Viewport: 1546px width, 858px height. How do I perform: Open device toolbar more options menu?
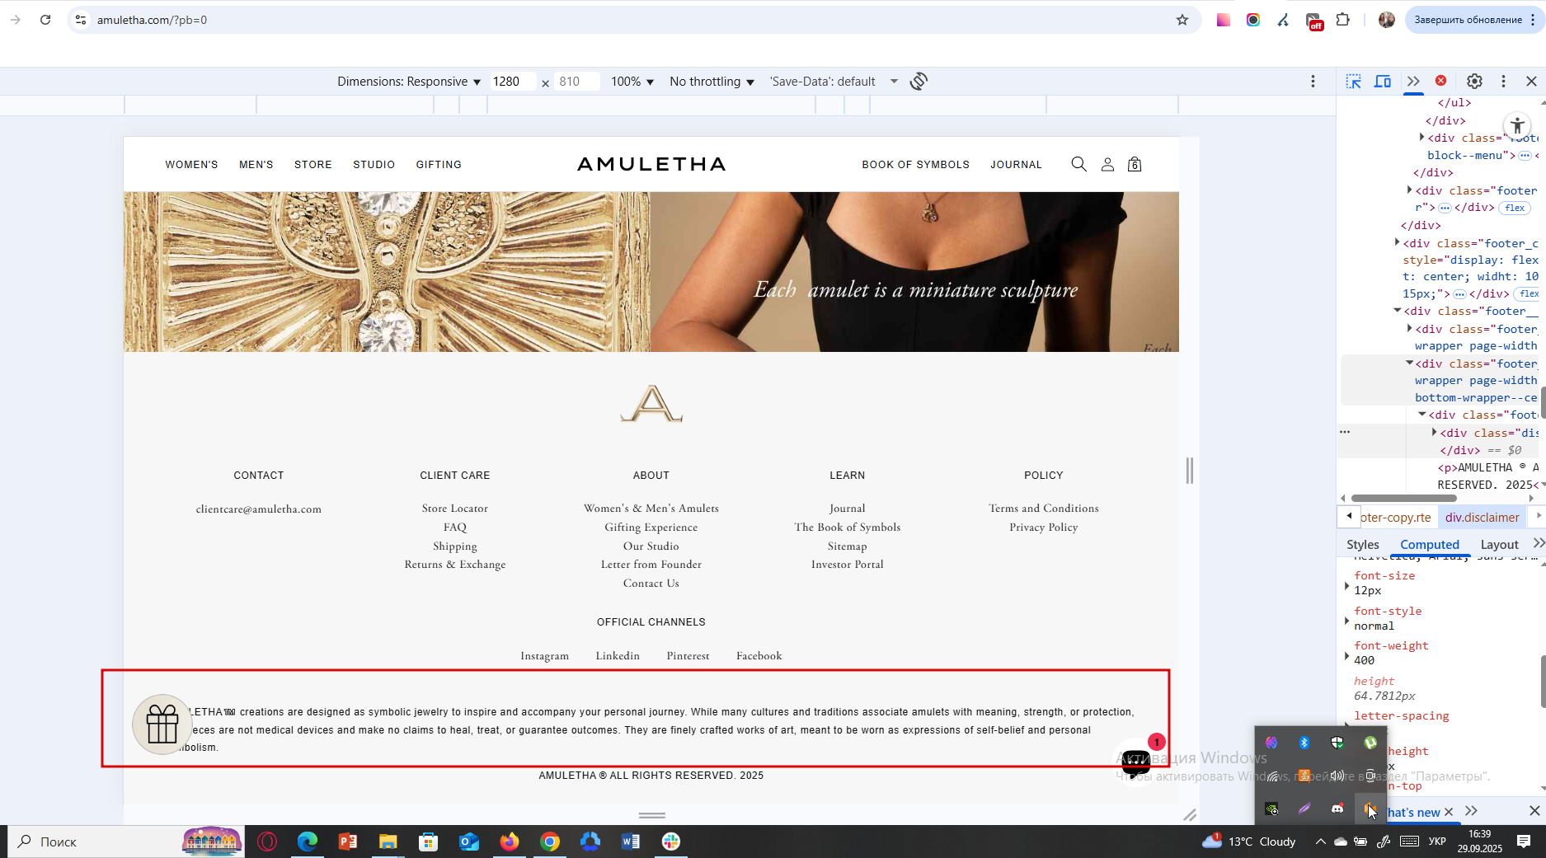click(x=1313, y=81)
